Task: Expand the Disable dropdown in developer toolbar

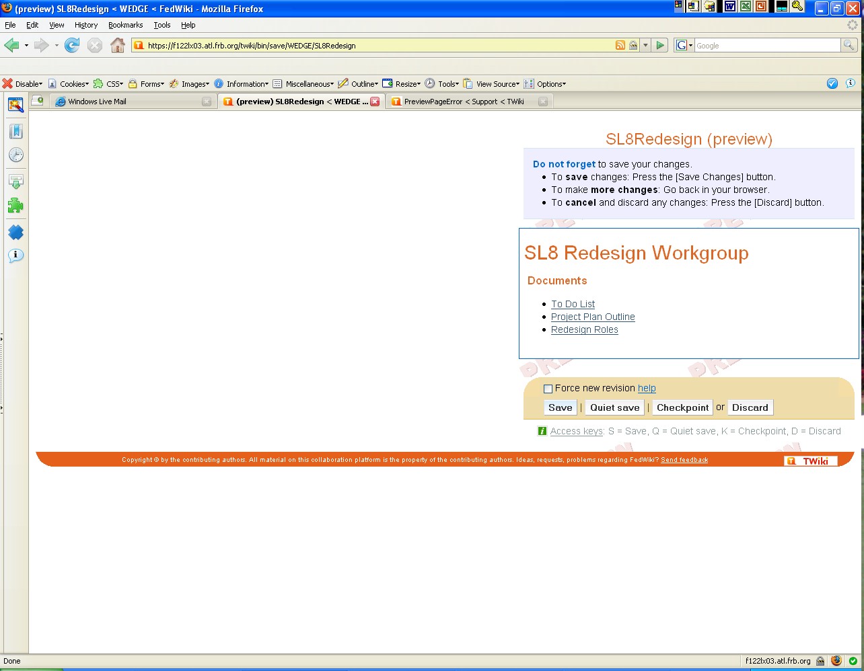Action: pos(23,84)
